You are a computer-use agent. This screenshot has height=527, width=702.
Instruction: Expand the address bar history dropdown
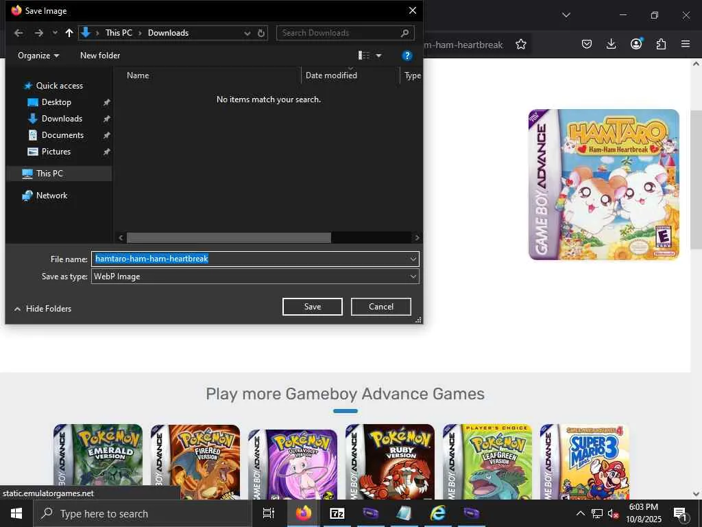point(247,33)
